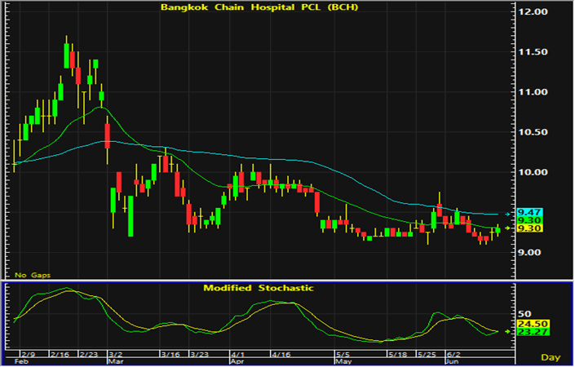
Task: Click the 10.00 price axis label
Action: [533, 172]
